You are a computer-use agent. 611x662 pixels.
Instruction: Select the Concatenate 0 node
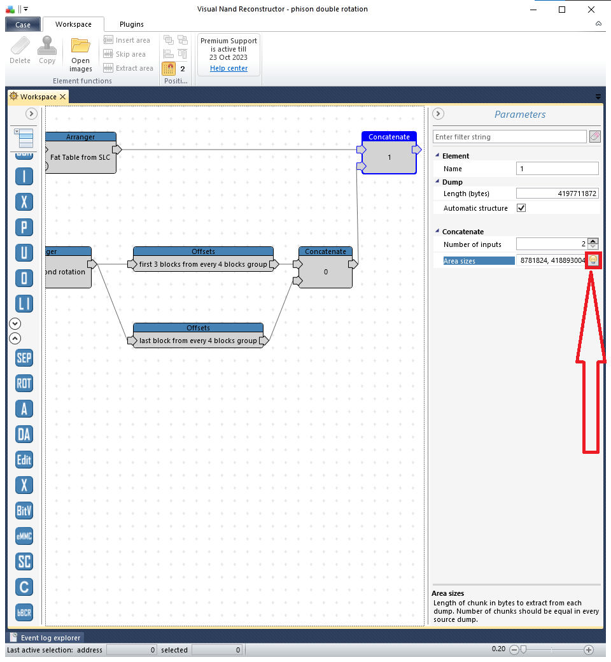(x=325, y=267)
